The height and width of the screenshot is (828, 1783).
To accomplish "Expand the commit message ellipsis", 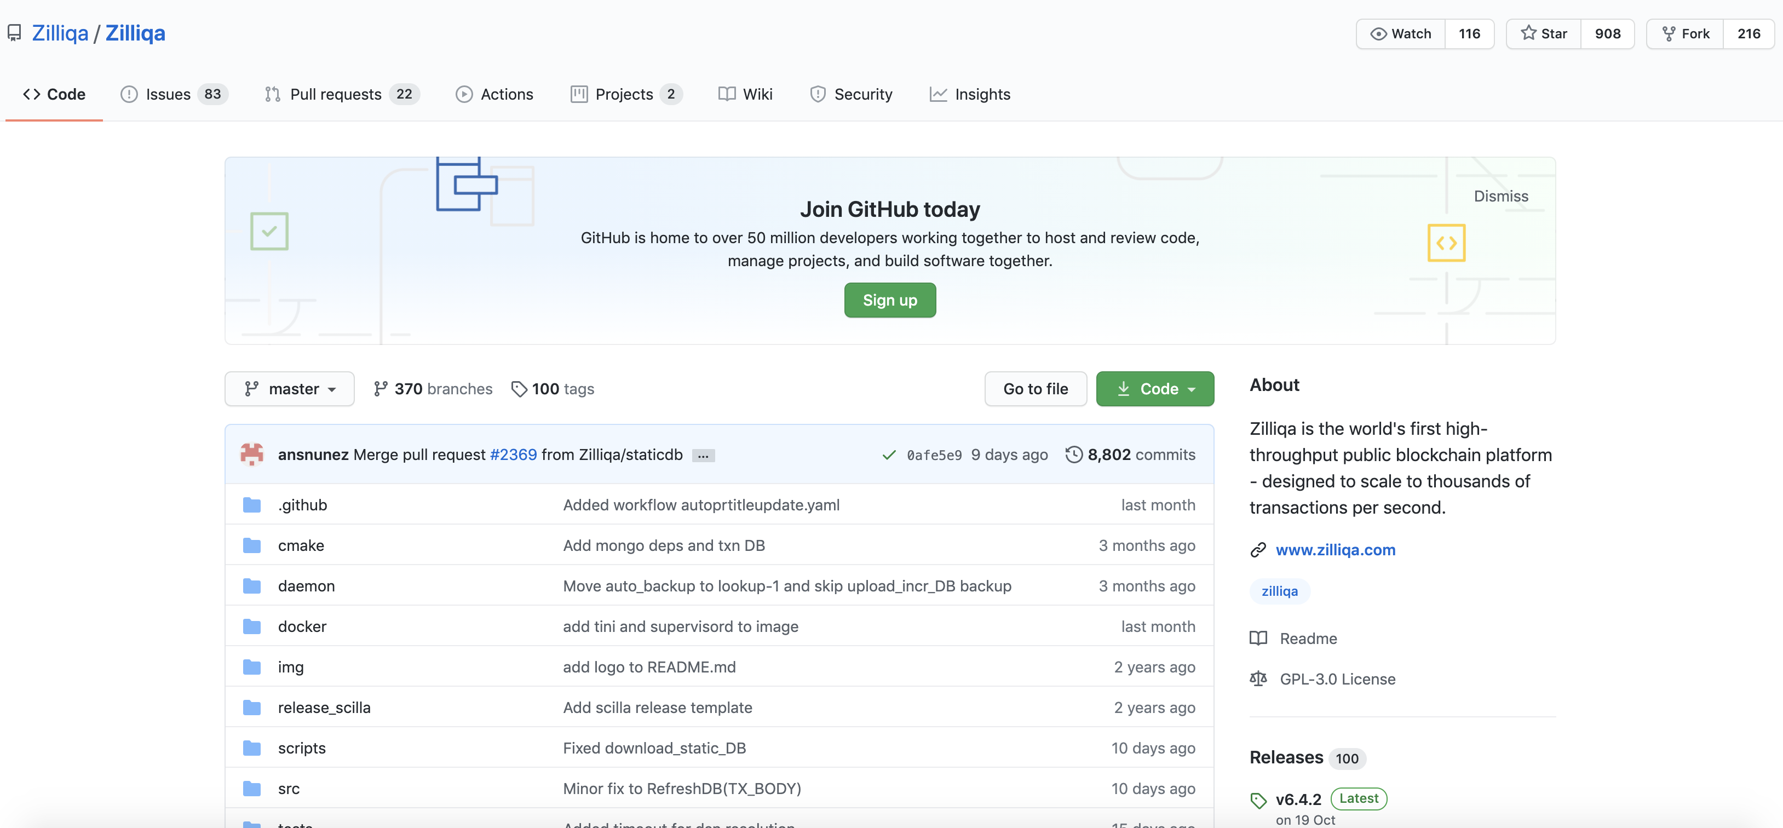I will point(703,456).
